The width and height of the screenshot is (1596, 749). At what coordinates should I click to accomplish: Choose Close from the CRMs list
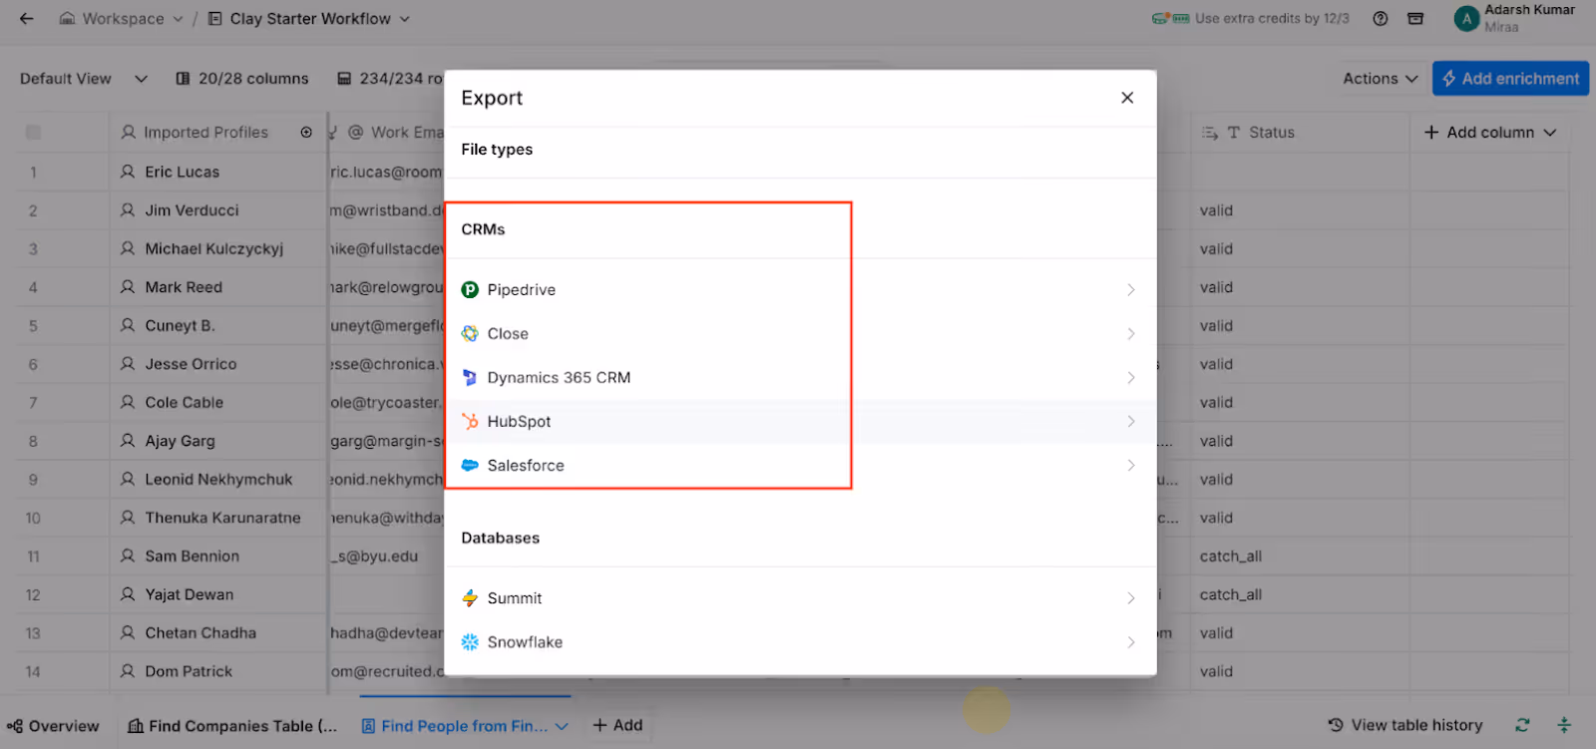800,334
